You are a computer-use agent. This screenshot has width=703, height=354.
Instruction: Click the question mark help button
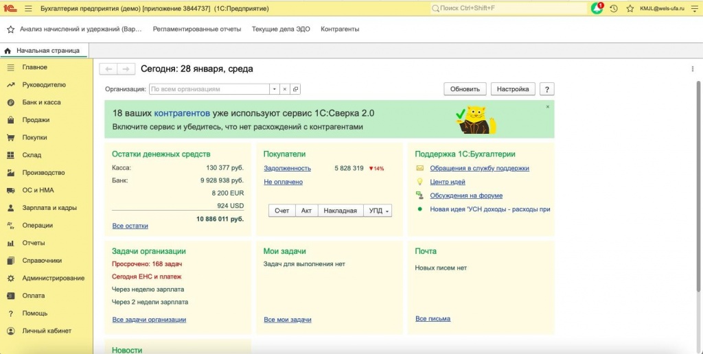(547, 88)
